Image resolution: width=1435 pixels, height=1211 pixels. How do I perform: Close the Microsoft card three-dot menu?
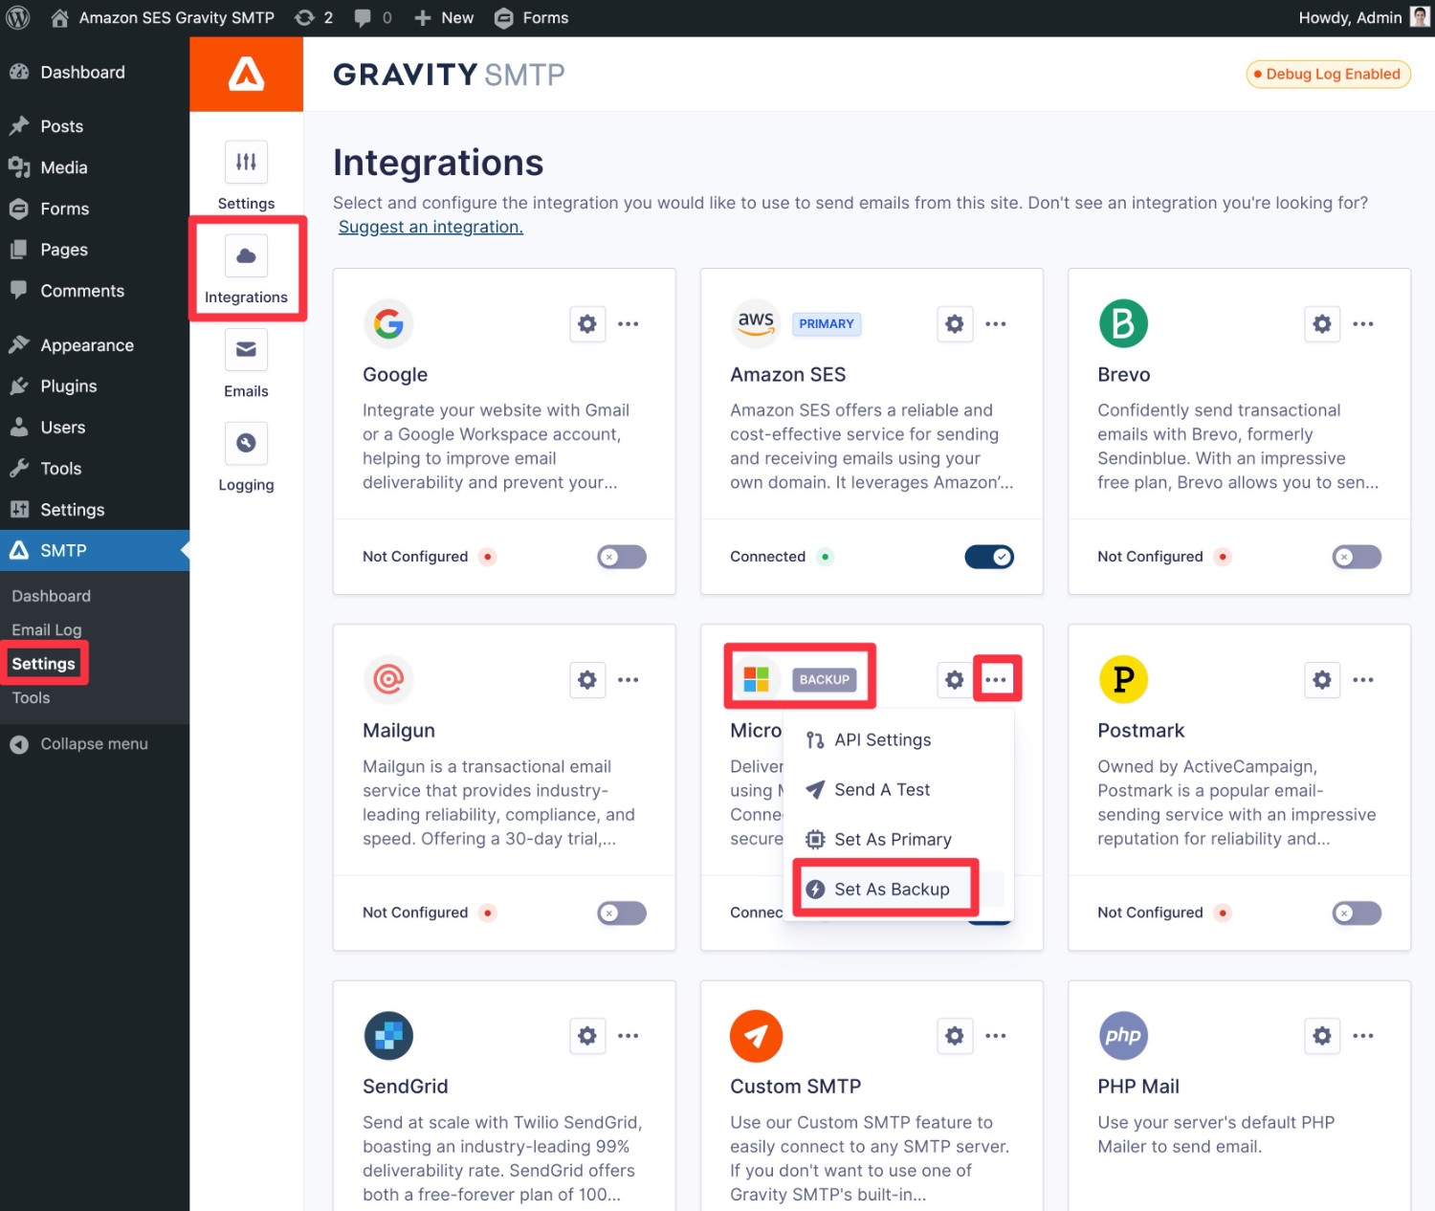pos(996,680)
